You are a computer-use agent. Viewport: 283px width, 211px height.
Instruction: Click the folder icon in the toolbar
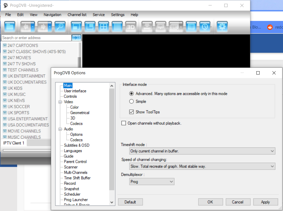(x=10, y=27)
